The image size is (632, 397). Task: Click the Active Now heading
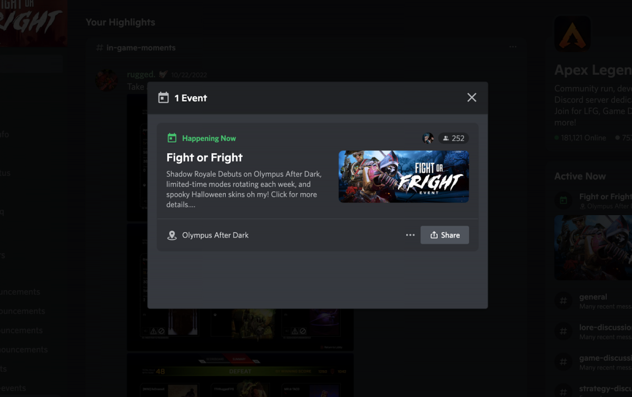point(580,176)
